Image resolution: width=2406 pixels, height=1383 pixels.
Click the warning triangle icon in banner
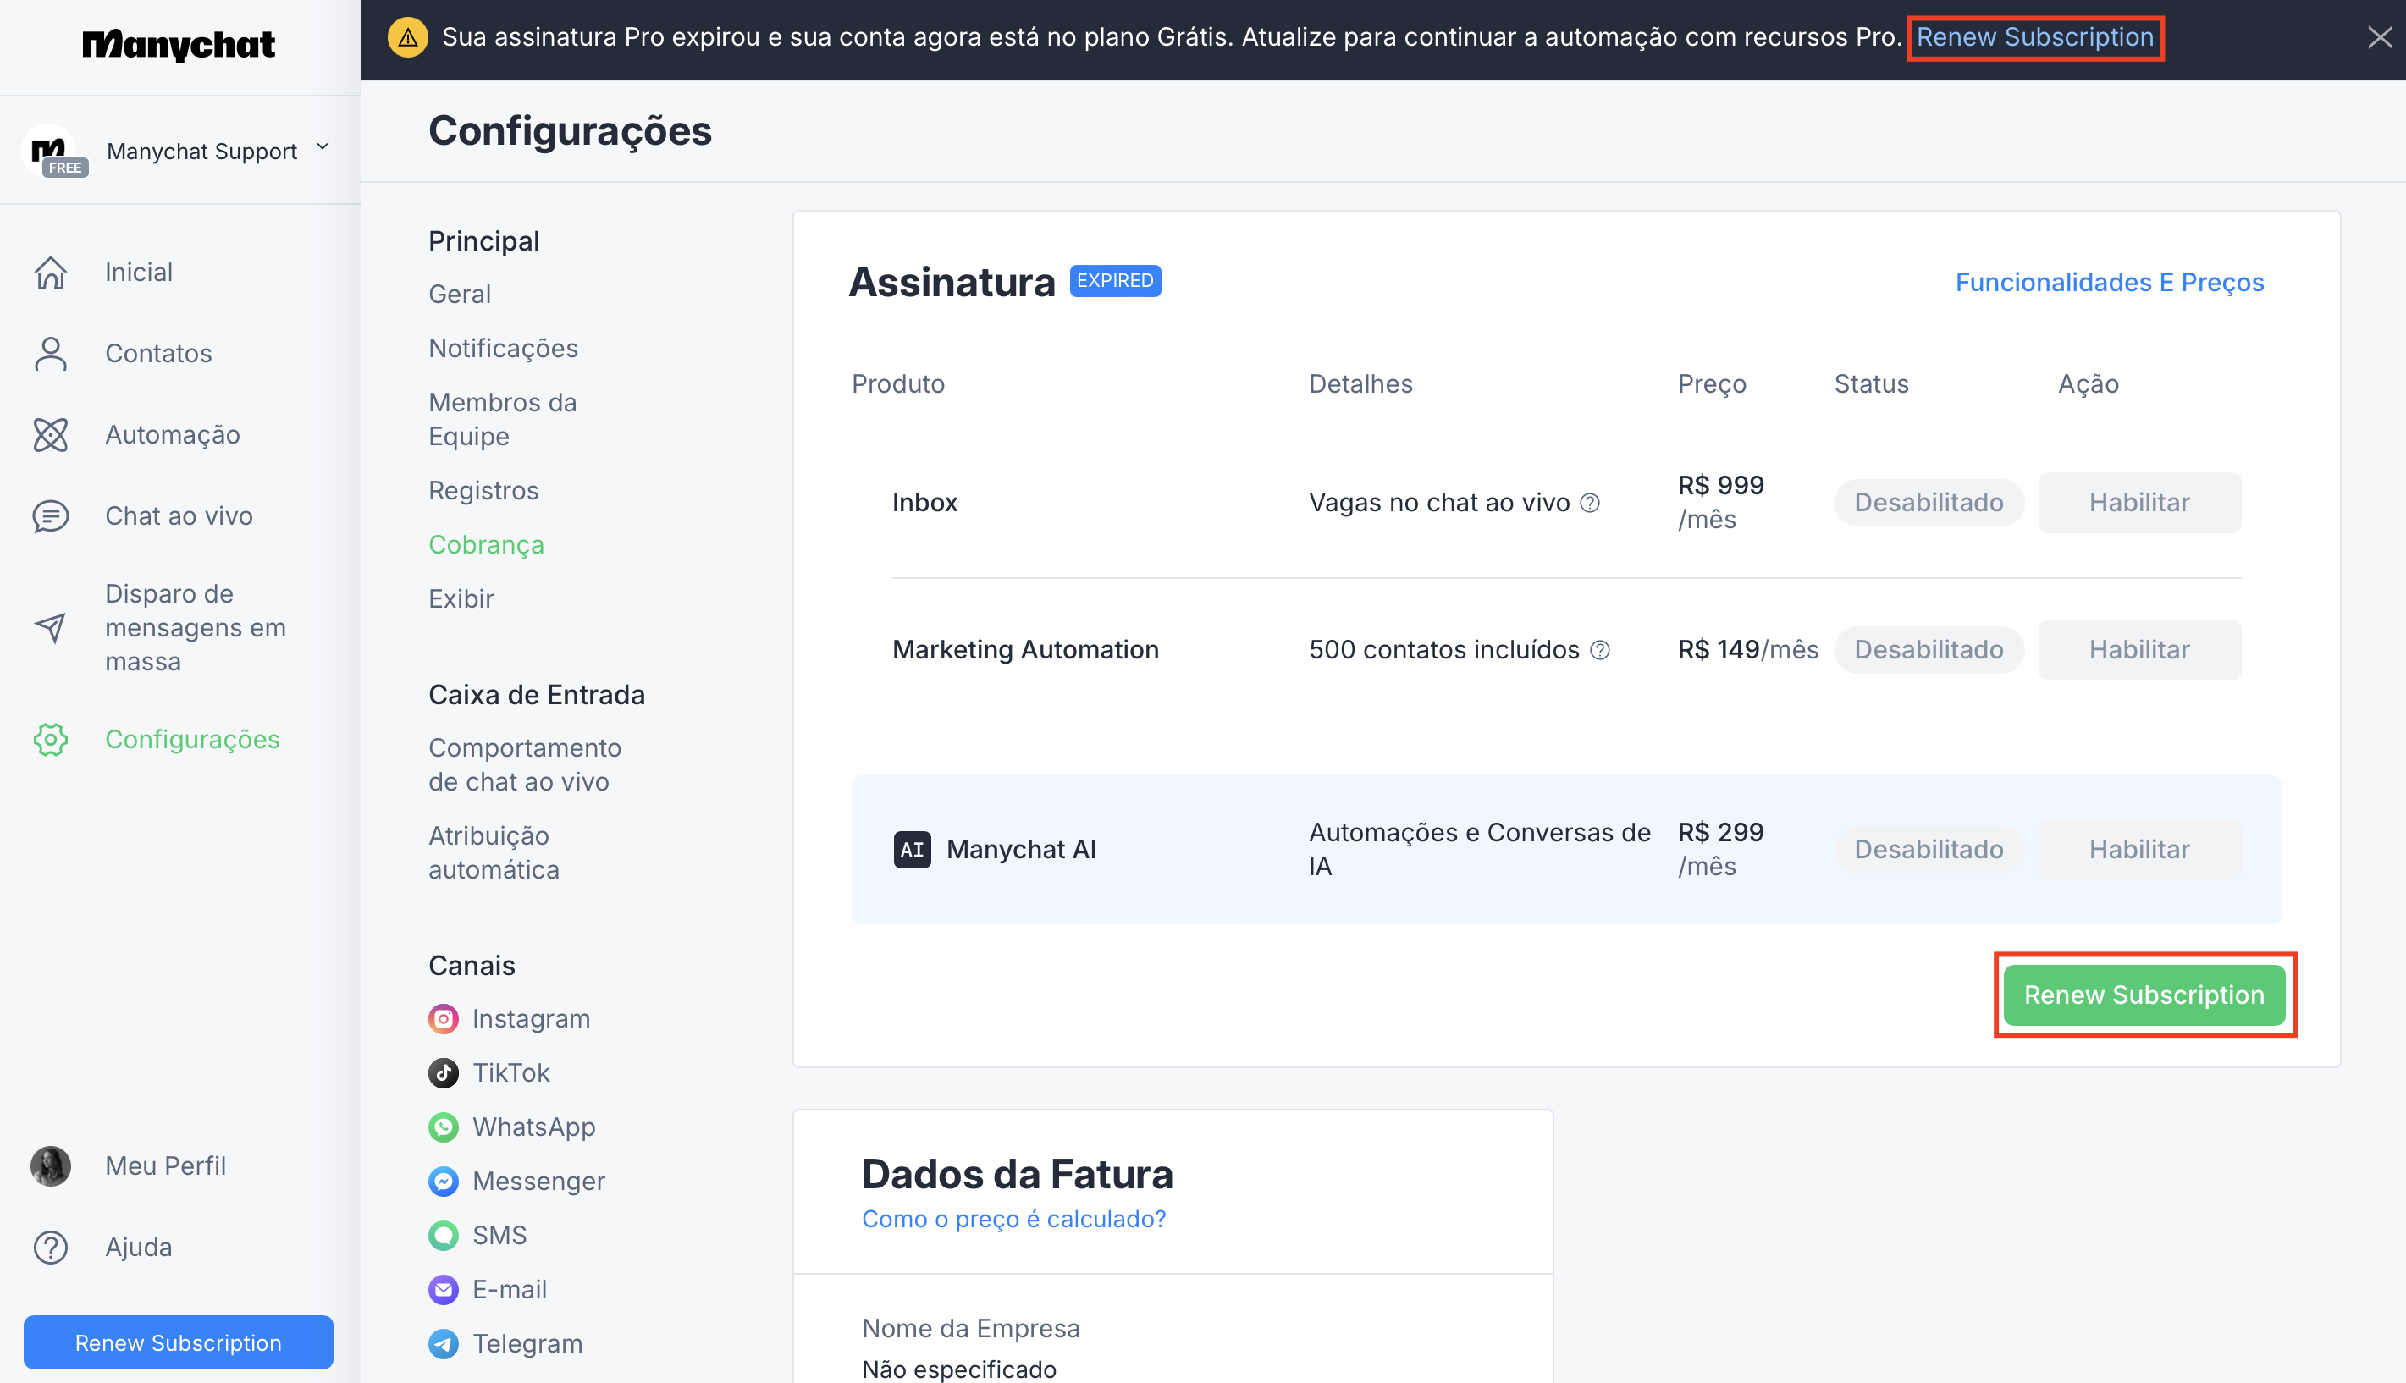[407, 38]
